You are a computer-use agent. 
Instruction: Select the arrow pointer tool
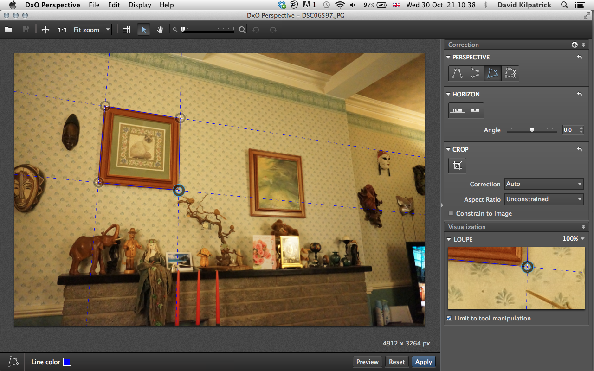[x=143, y=30]
